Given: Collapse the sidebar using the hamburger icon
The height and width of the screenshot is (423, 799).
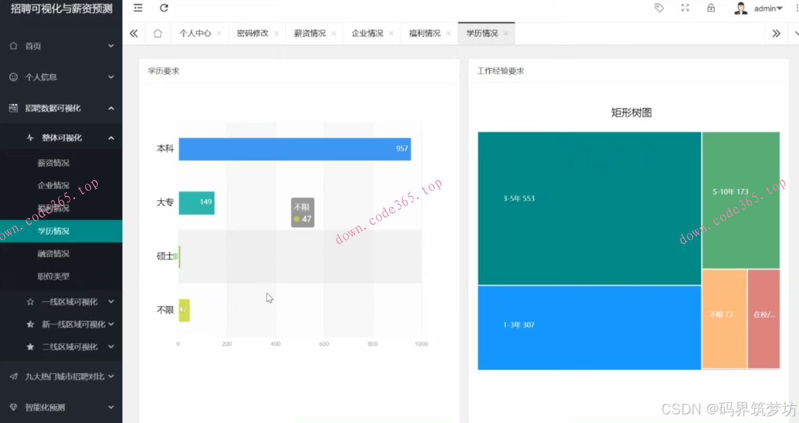Looking at the screenshot, I should coord(137,8).
